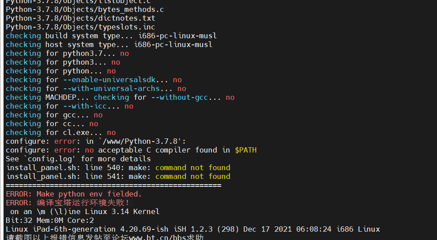Screen dimensions: 437x240
Task: Click the '--with-icc' option text
Action: pyautogui.click(x=85, y=106)
